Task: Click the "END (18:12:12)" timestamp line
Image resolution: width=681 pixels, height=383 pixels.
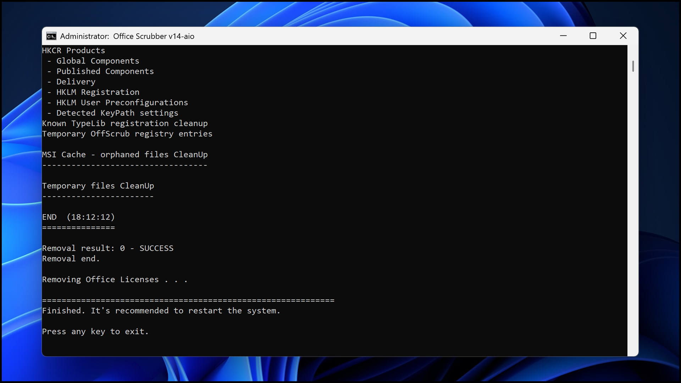Action: [78, 217]
